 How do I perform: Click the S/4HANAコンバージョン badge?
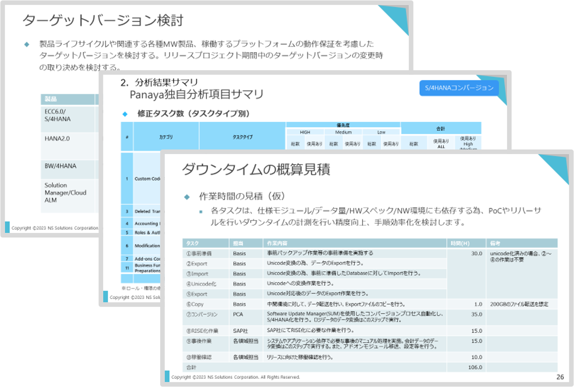[459, 88]
